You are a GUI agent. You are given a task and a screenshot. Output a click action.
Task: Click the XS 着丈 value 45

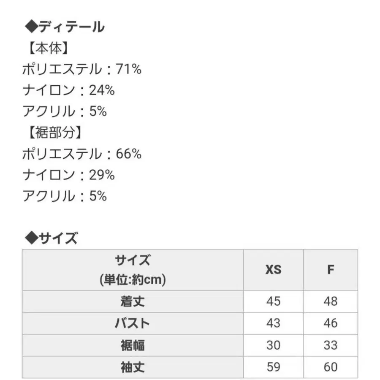[x=273, y=301]
